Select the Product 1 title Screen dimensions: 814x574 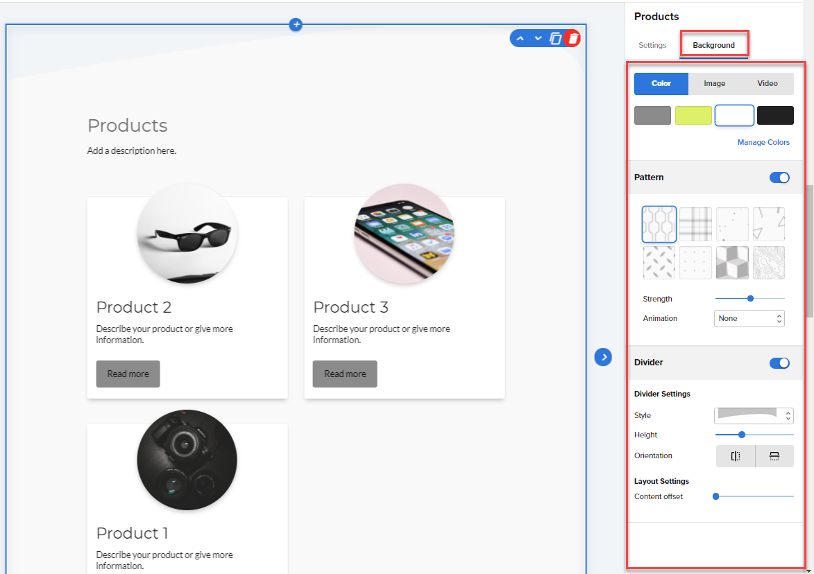point(132,533)
